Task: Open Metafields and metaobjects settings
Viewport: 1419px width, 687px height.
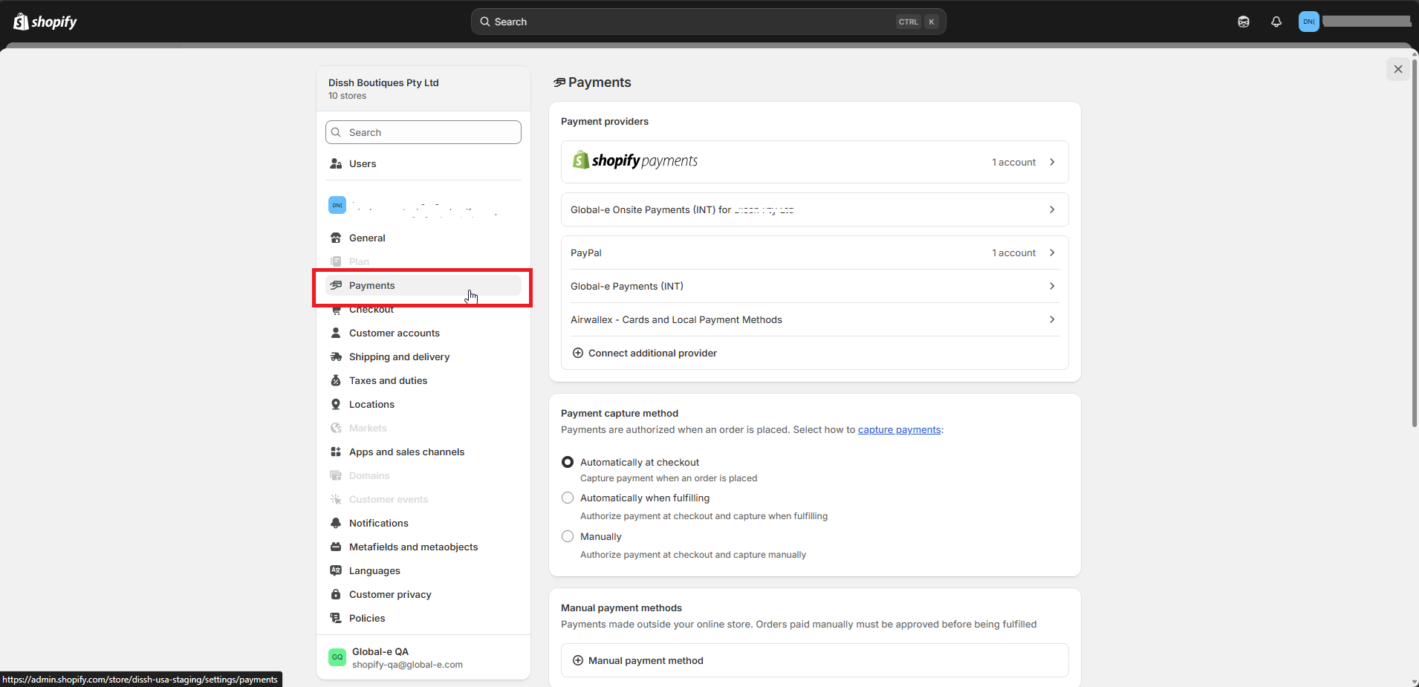Action: click(423, 547)
